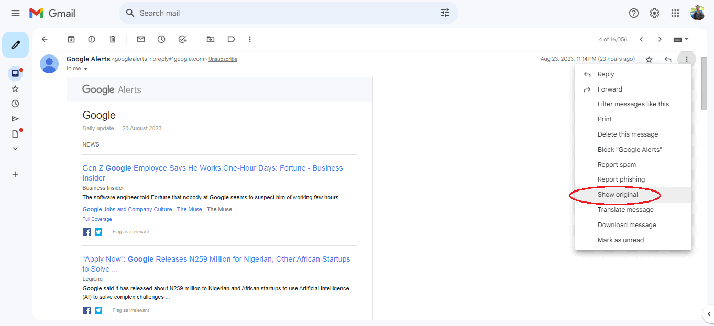The height and width of the screenshot is (326, 714).
Task: Open search options filter icon
Action: 445,13
